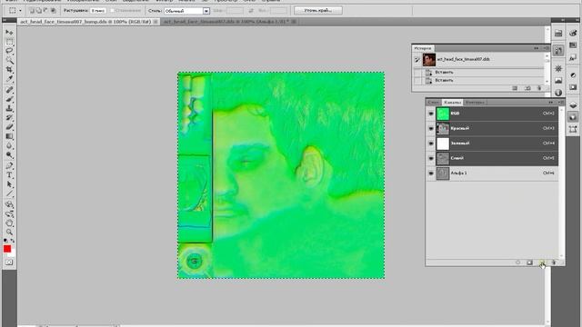Select the Dodge tool

pos(9,154)
